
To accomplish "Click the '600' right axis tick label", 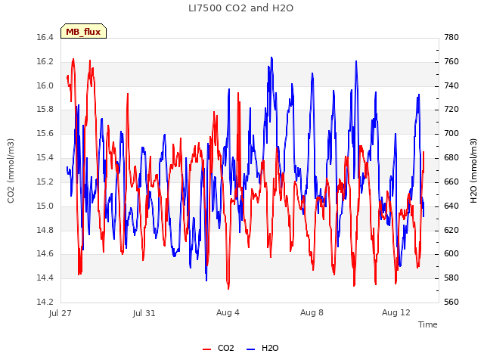I will click(451, 254).
